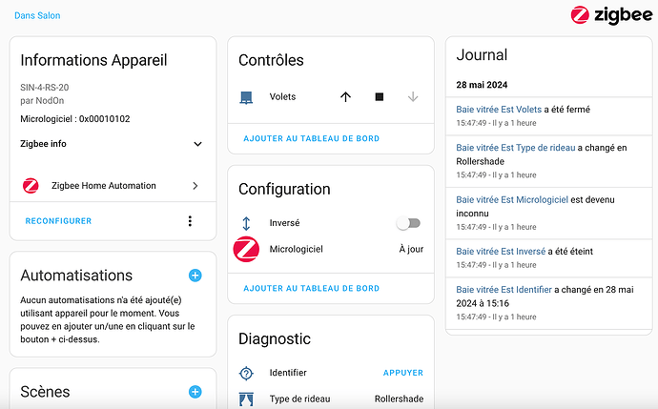Click Ajouter au tableau de bord under Contrôles
The height and width of the screenshot is (409, 658).
click(x=312, y=138)
